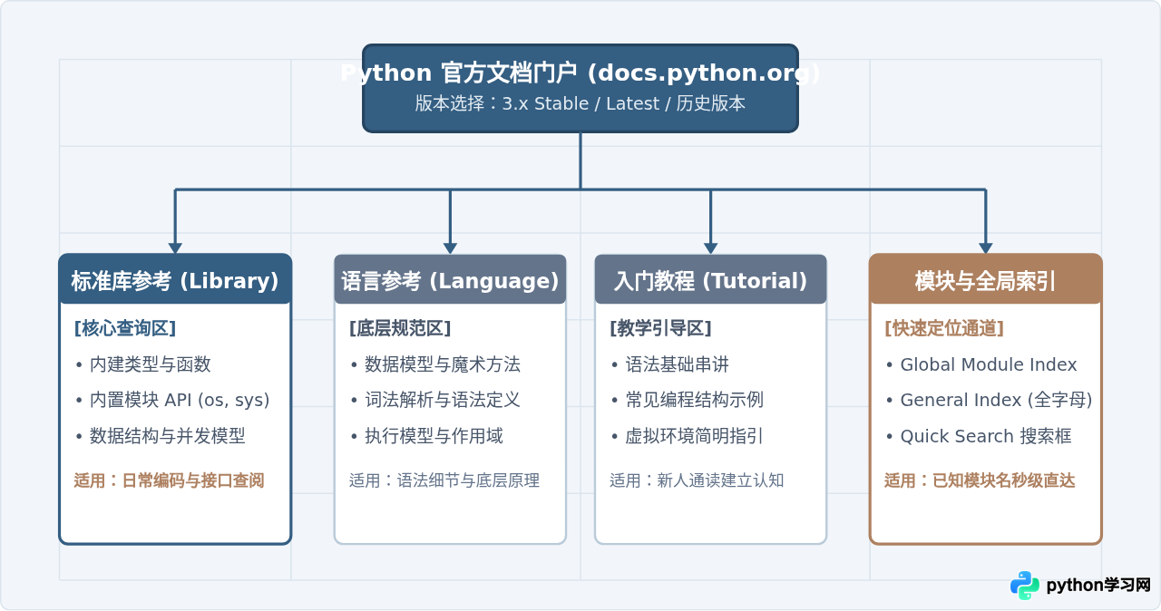Click 适用：日常编码与接口查阅 note
This screenshot has width=1161, height=611.
point(169,480)
